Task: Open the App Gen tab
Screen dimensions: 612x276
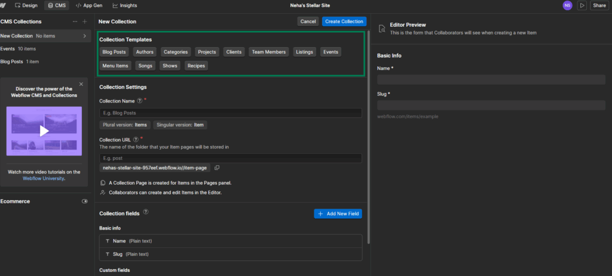Action: click(88, 5)
